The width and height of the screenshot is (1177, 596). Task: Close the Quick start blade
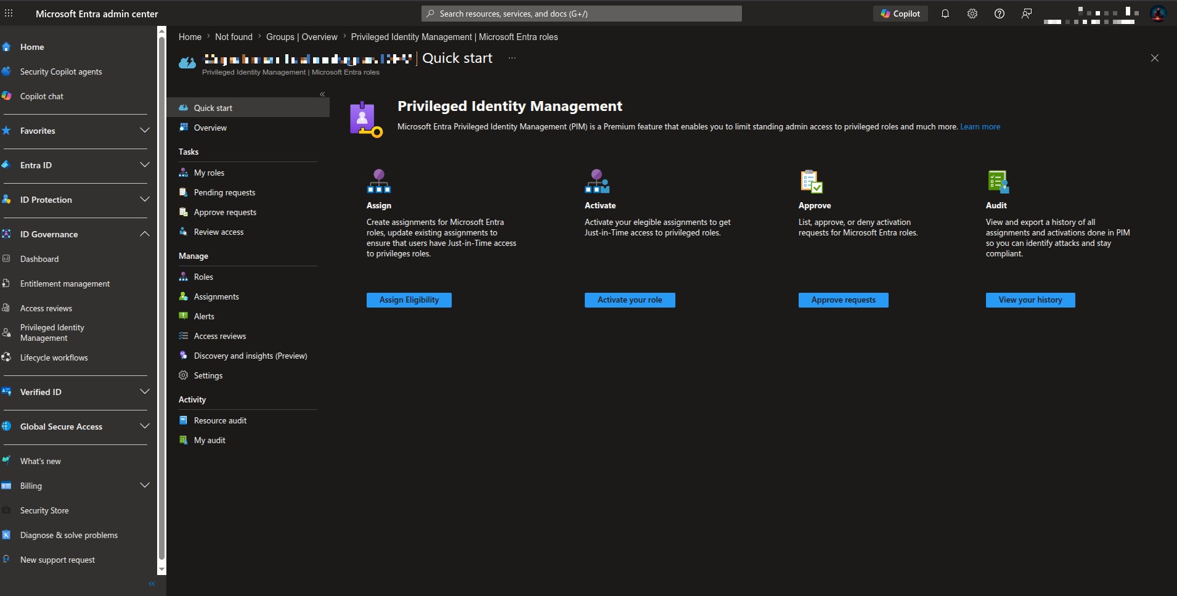[x=1155, y=58]
